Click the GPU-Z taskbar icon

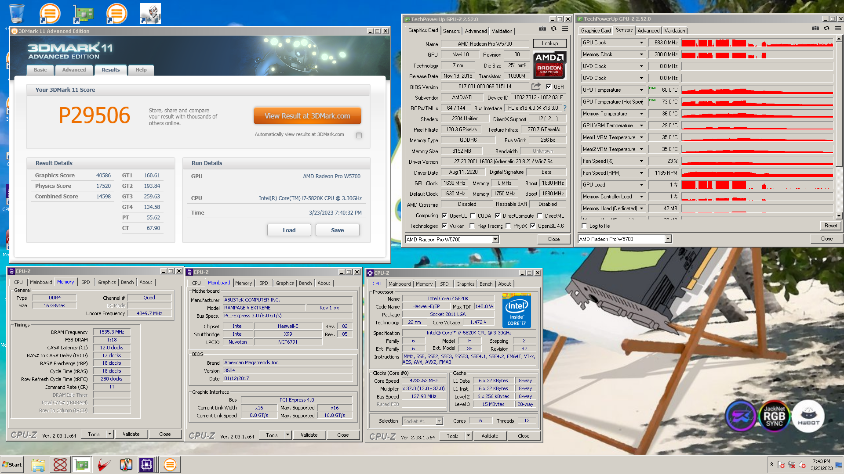coord(82,465)
